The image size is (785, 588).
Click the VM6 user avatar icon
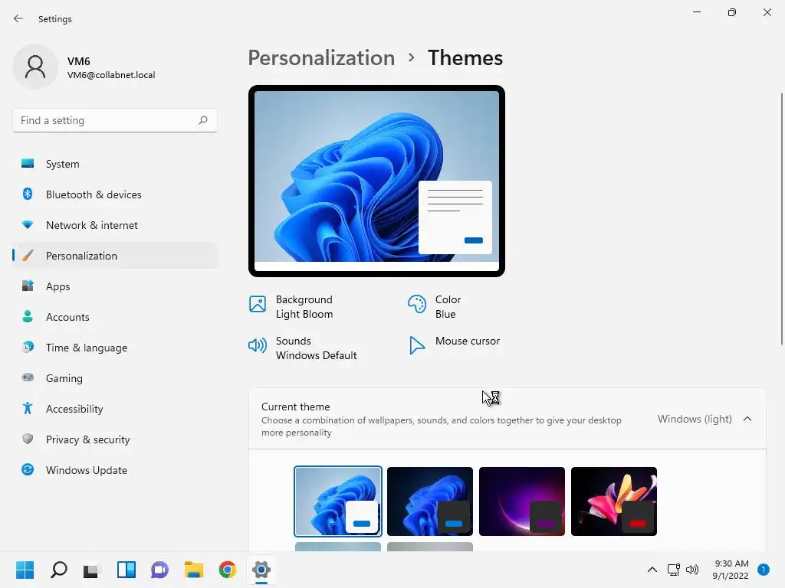(x=35, y=67)
